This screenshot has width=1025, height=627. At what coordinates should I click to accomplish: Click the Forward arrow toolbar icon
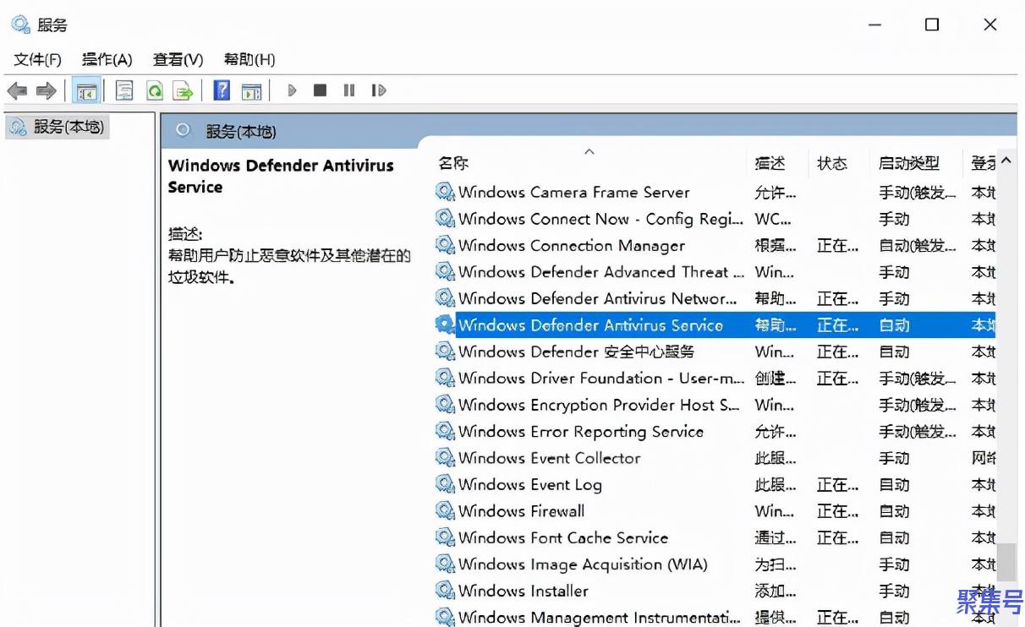(46, 90)
